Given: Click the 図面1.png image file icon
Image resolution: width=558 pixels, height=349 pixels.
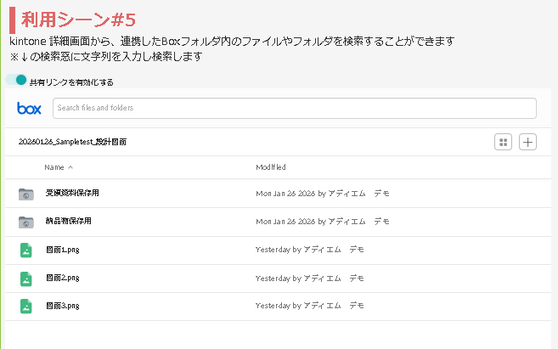Looking at the screenshot, I should click(x=26, y=250).
